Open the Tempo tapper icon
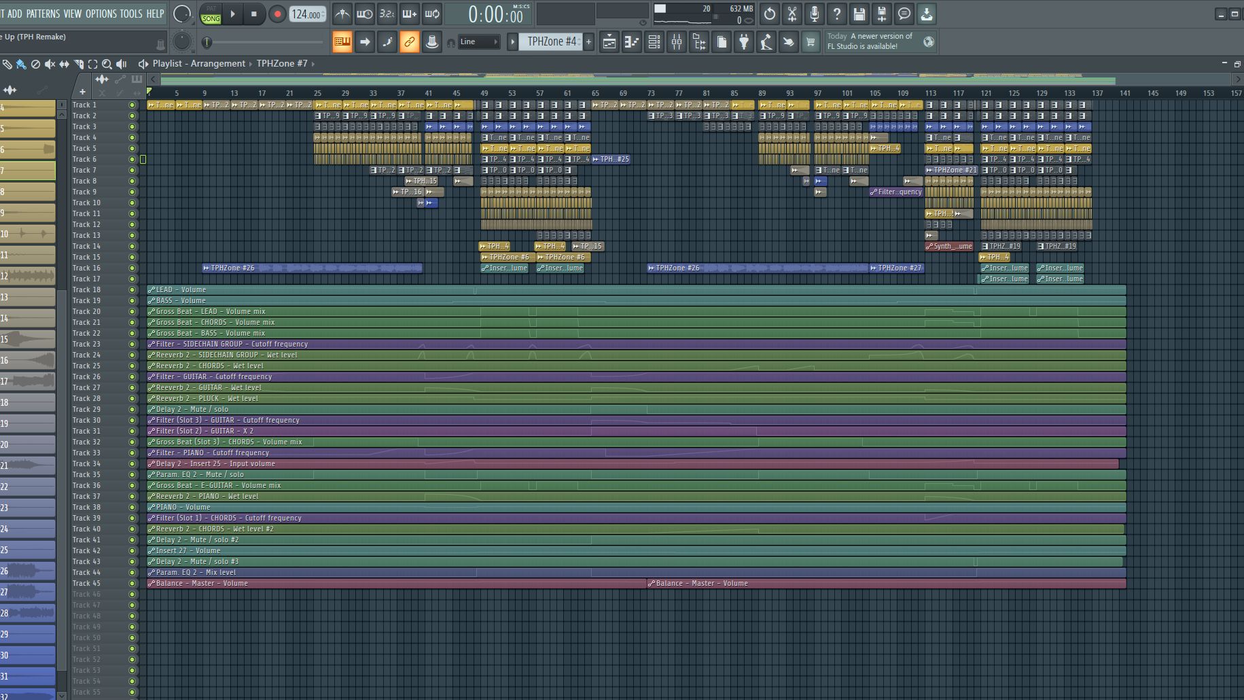The image size is (1244, 700). 766,42
